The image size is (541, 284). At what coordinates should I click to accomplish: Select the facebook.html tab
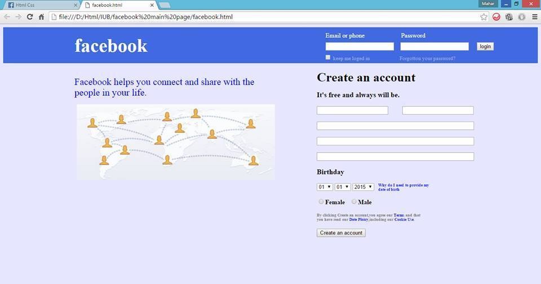click(118, 5)
